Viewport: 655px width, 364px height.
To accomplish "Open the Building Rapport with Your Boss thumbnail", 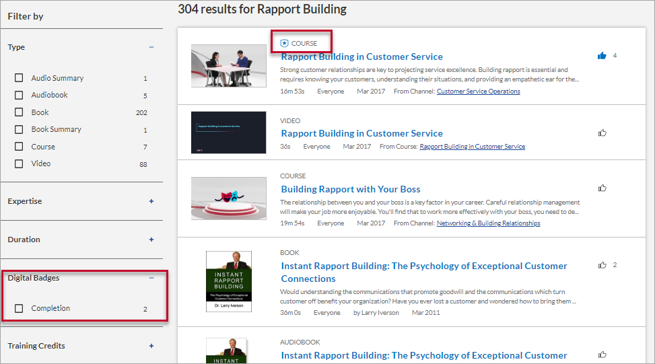I will [x=228, y=198].
